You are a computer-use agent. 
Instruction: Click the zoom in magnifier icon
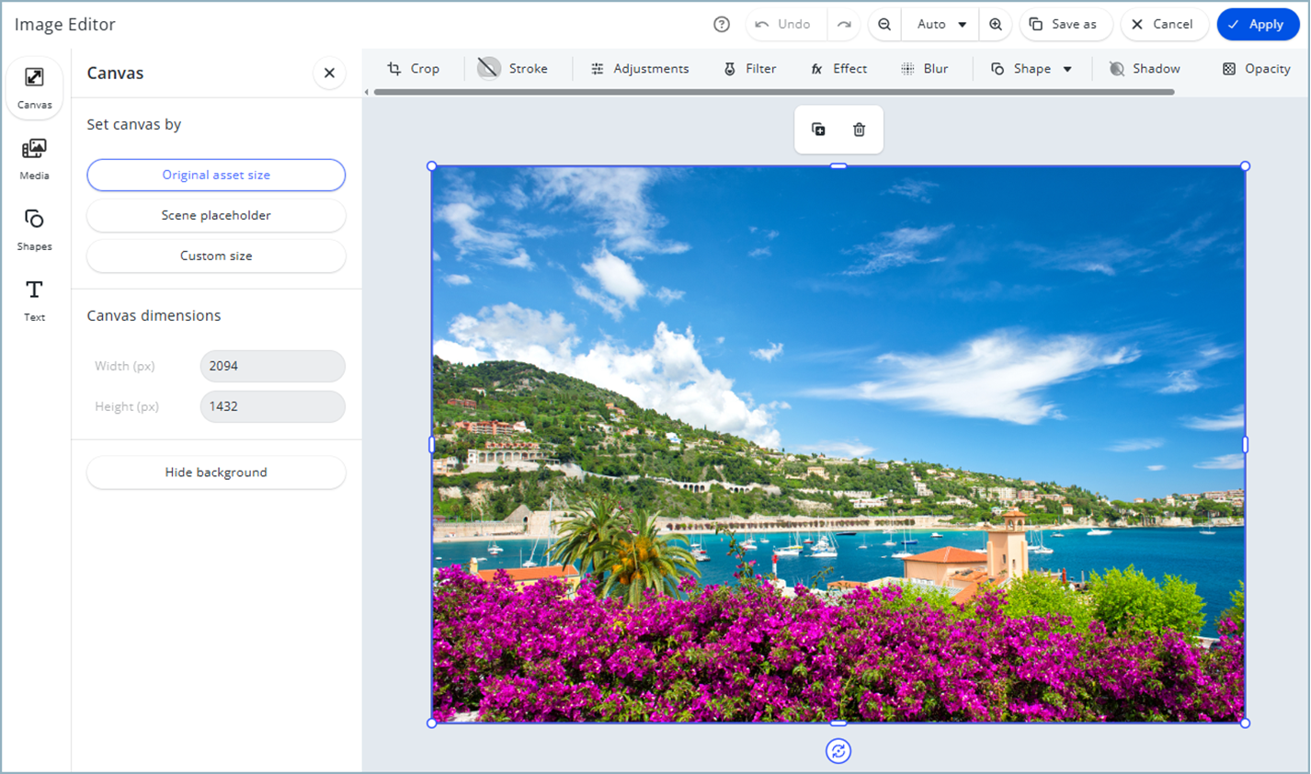[x=996, y=25]
